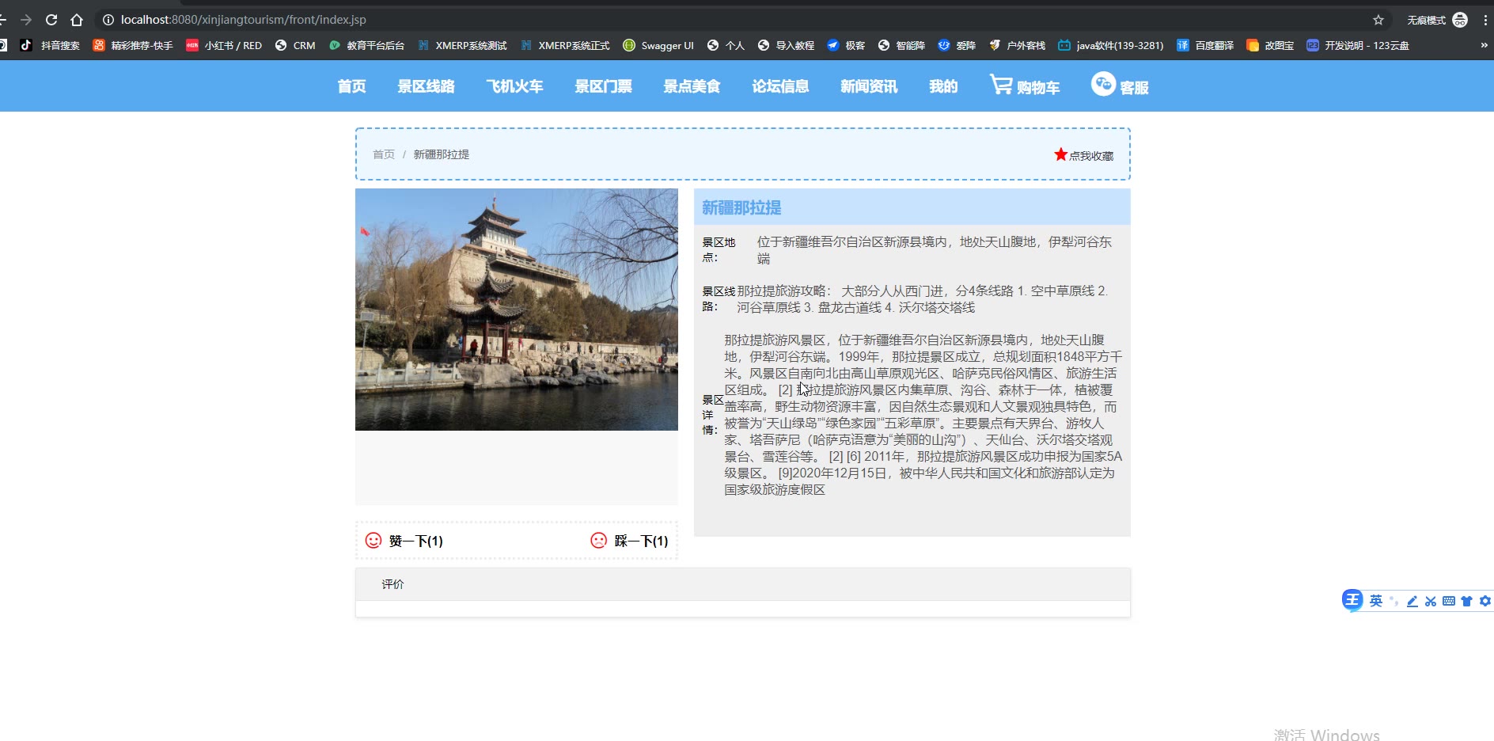This screenshot has height=741, width=1494.
Task: Open the IME soft keyboard icon
Action: 1449,601
